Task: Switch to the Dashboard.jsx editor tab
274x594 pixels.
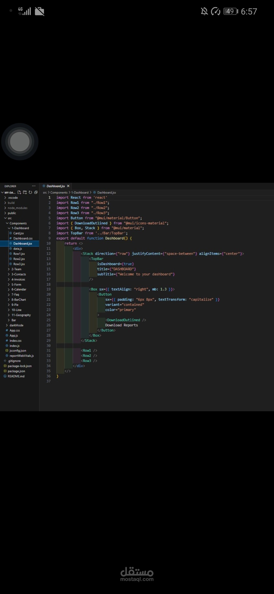Action: click(56, 186)
